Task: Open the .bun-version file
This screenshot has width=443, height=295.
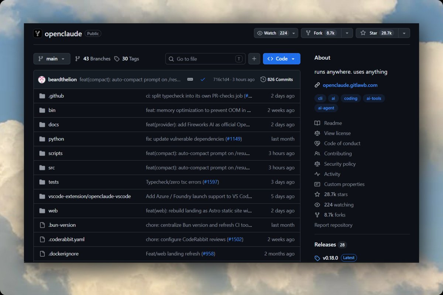Action: 62,225
